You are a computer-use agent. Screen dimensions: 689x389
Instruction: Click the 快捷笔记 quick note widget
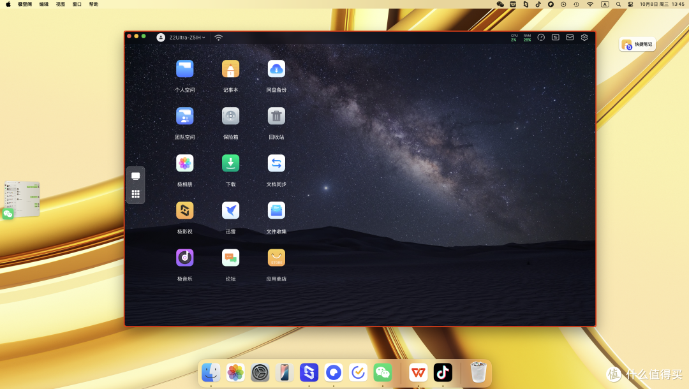(x=637, y=45)
